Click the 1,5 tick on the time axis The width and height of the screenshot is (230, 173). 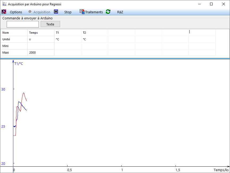(x=178, y=170)
